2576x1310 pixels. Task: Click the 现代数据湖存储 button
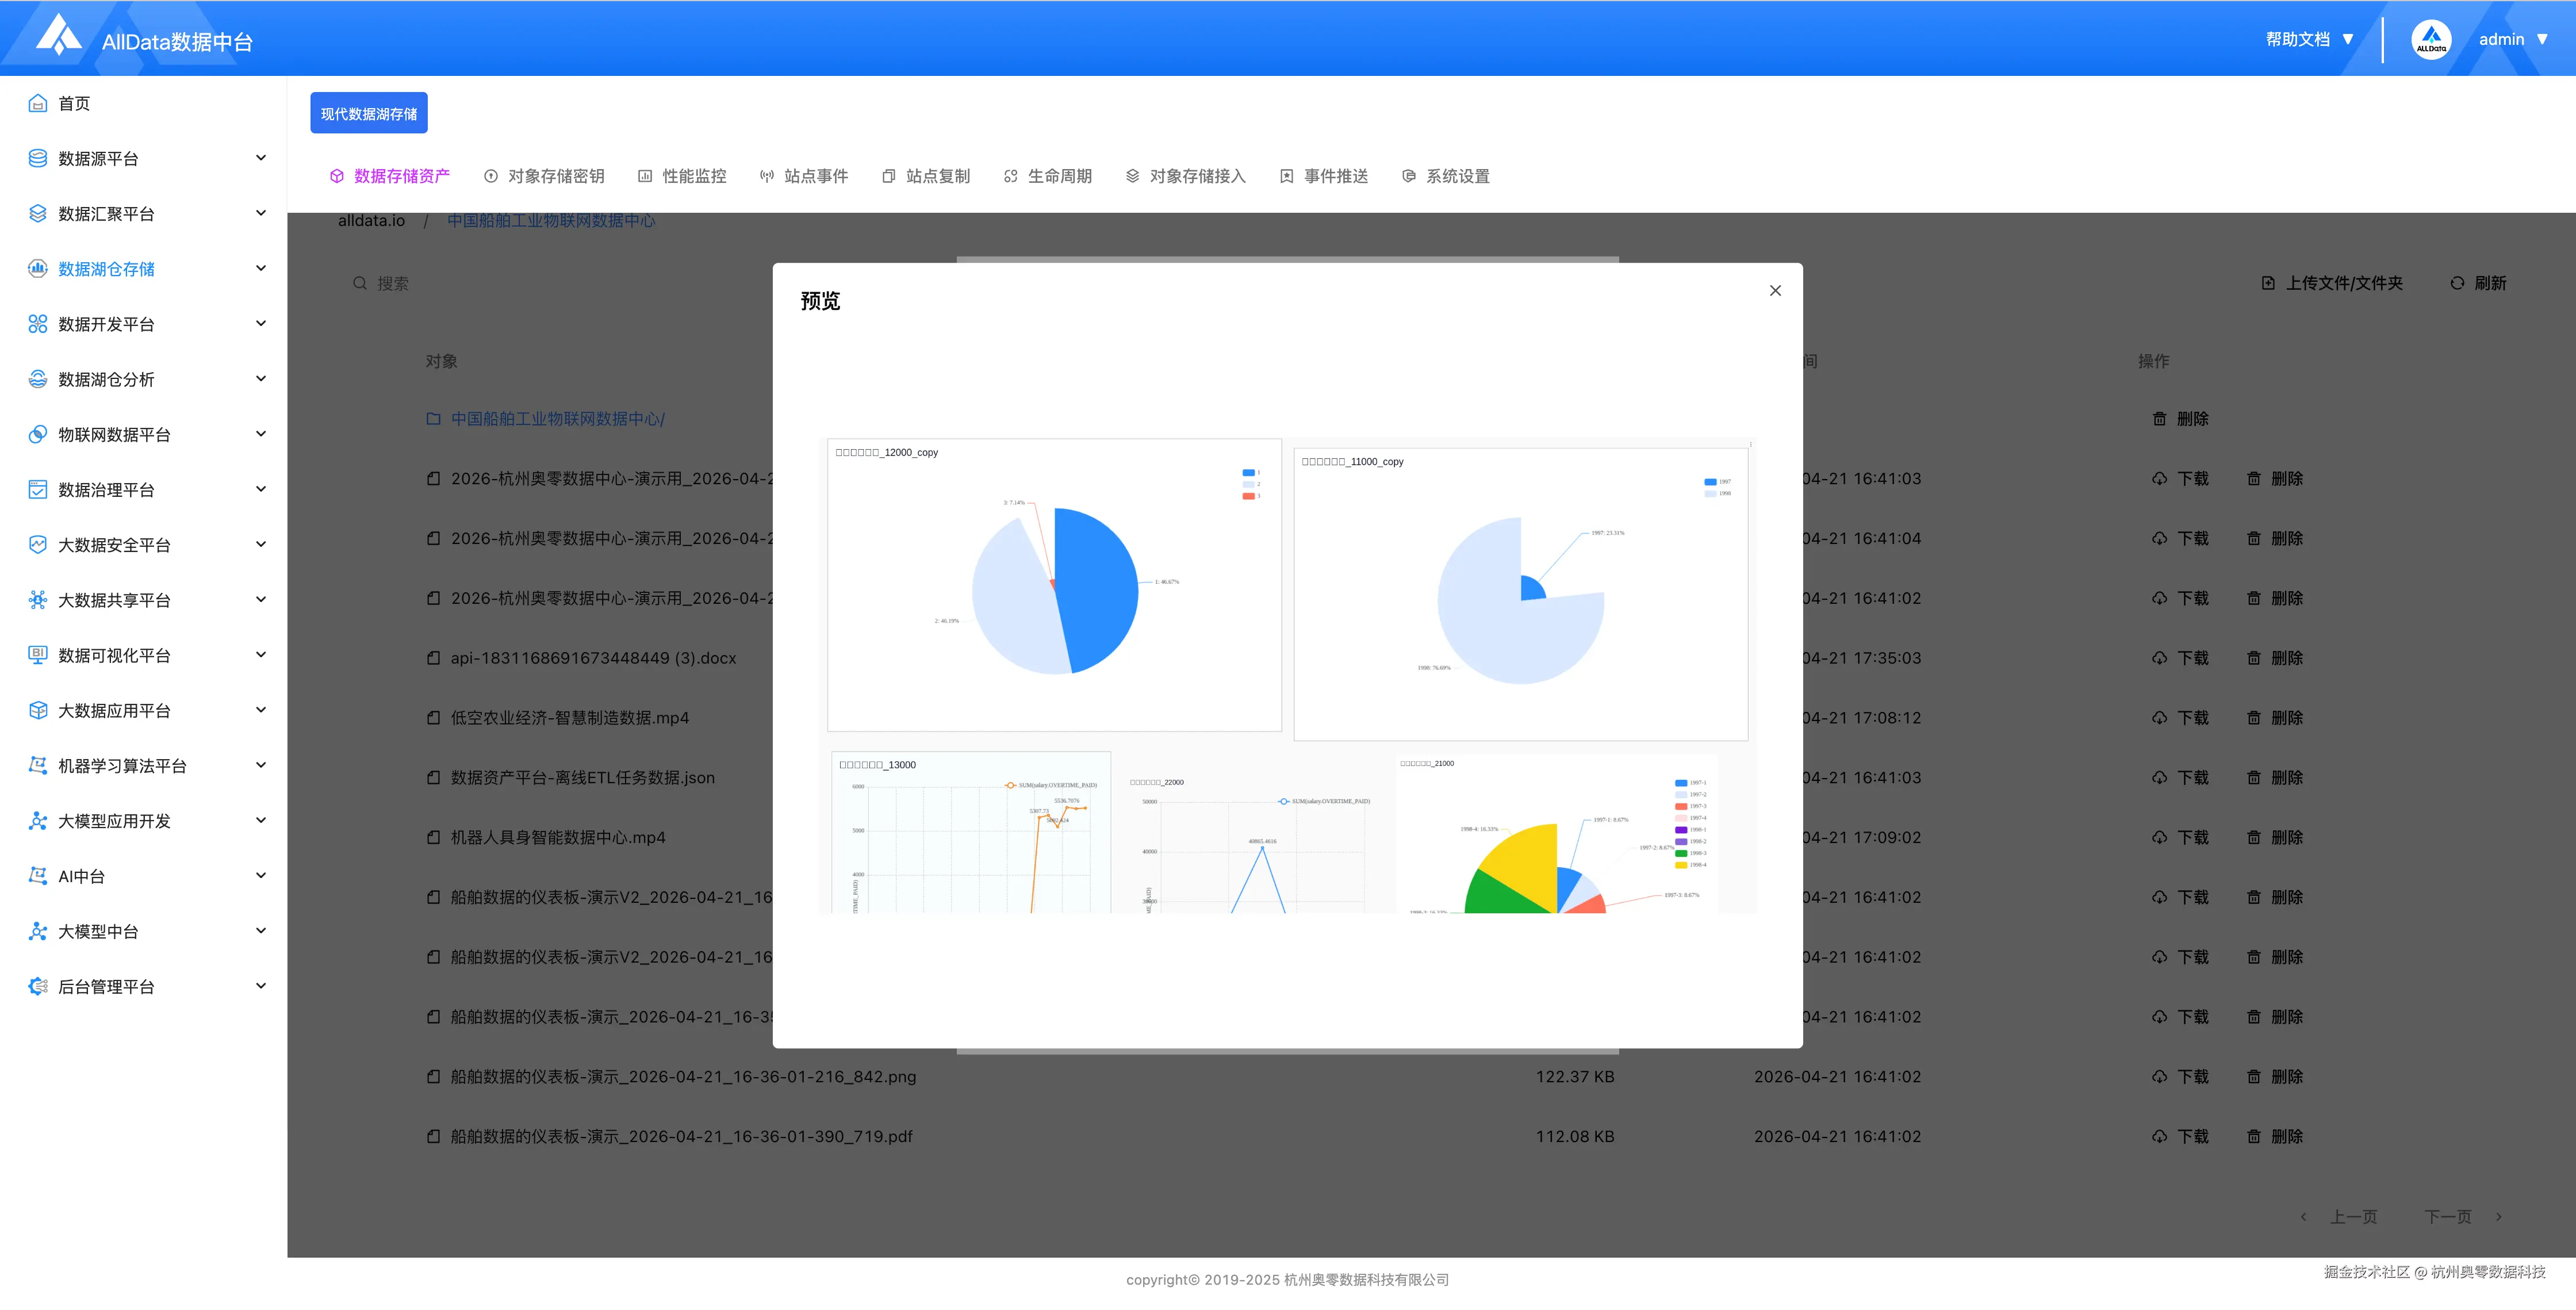(369, 114)
